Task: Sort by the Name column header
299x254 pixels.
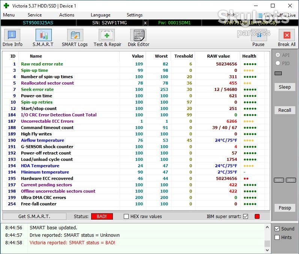Action: point(36,56)
